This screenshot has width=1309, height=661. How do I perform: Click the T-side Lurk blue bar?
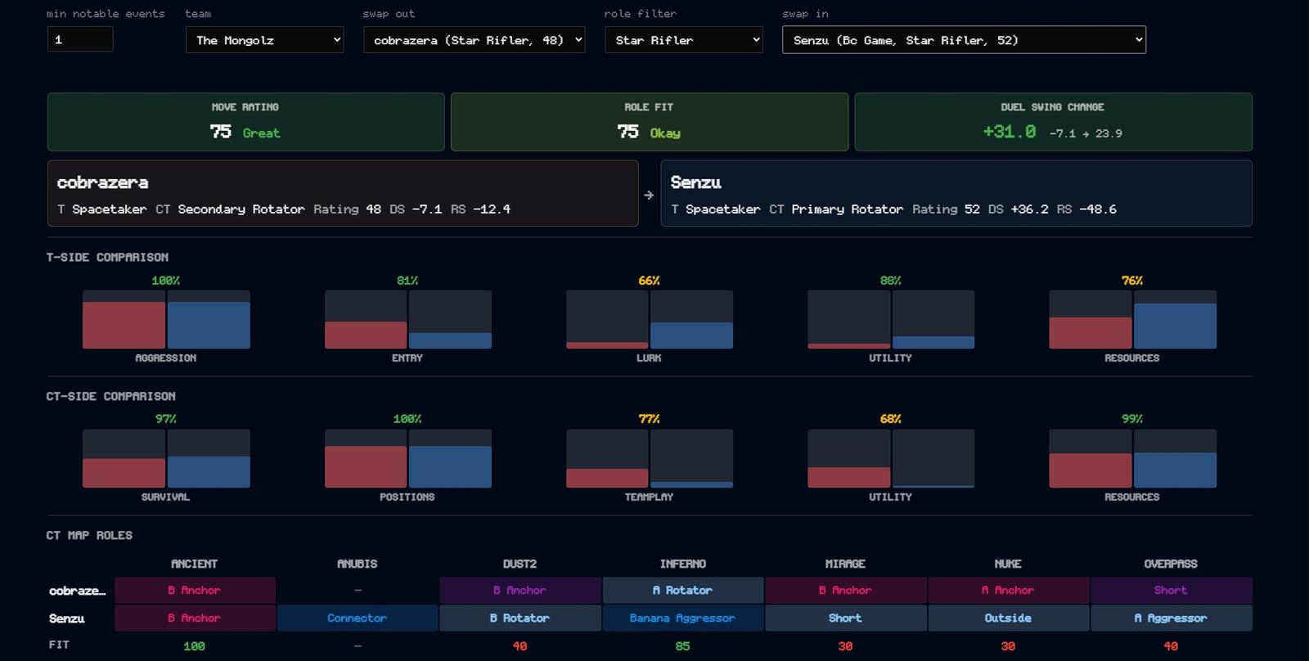click(x=691, y=335)
